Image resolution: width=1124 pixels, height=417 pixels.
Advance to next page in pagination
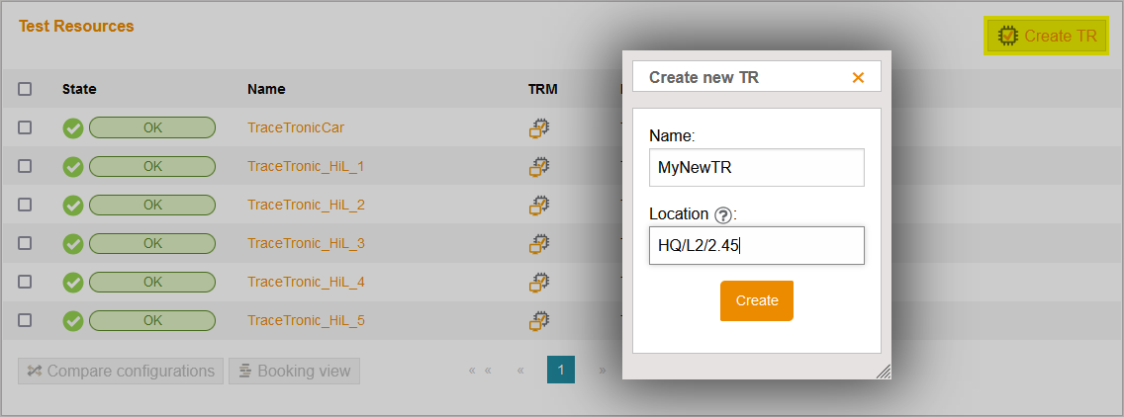602,371
